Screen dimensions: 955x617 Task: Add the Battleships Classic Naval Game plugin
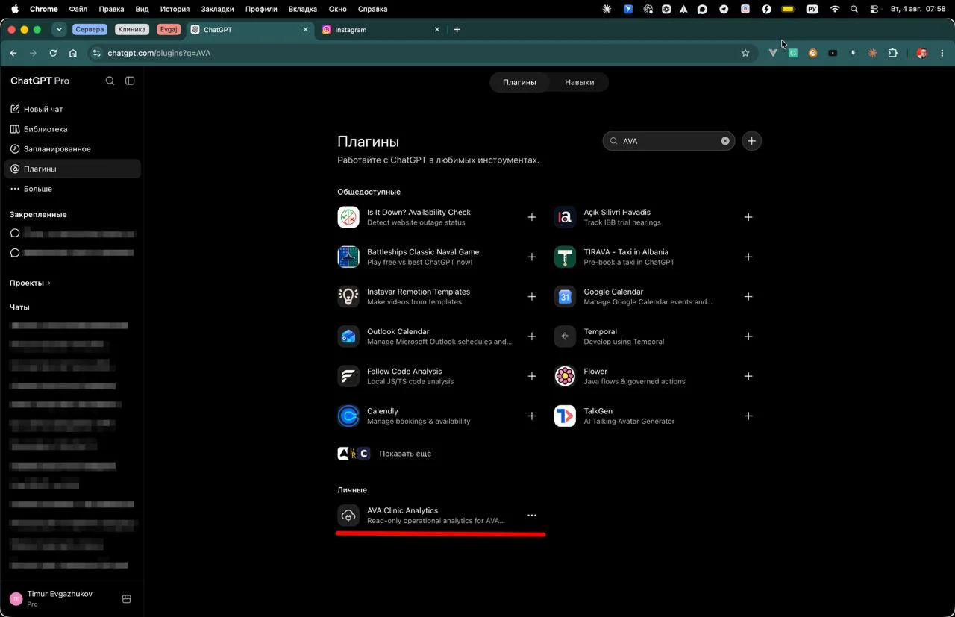pyautogui.click(x=532, y=257)
